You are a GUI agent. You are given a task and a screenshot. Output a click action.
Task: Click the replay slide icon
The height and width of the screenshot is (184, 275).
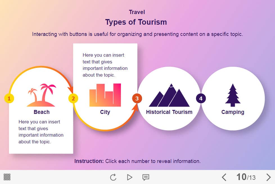[x=113, y=177]
